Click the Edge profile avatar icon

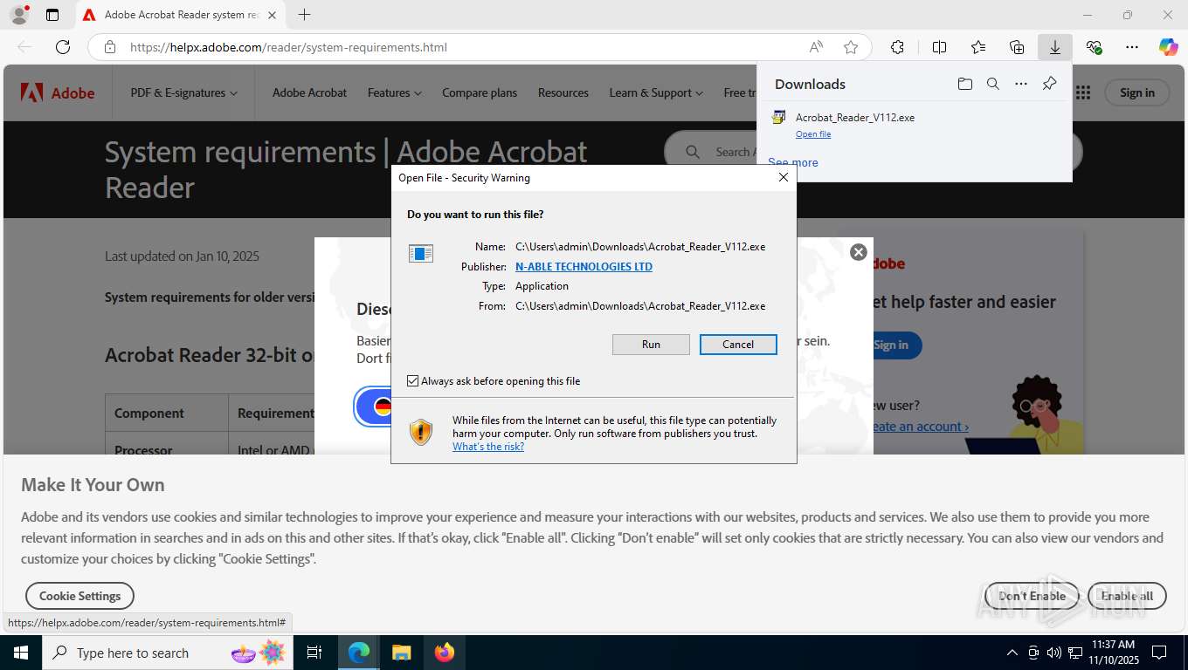tap(18, 15)
